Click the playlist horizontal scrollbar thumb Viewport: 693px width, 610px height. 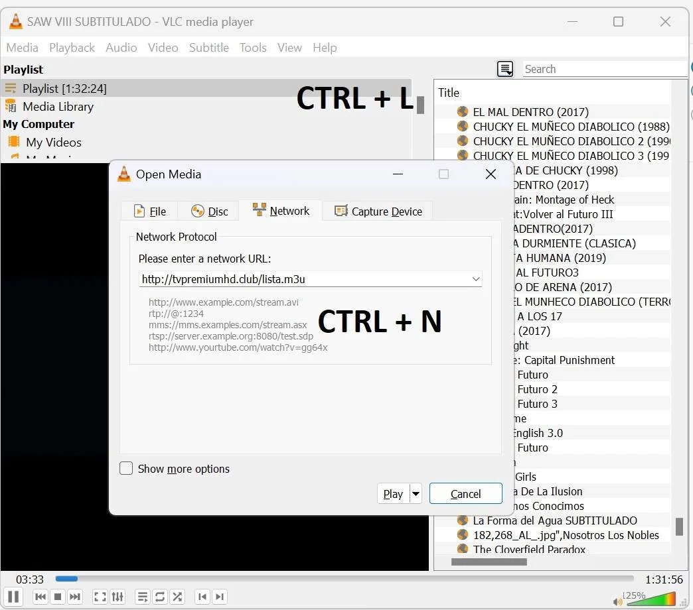[489, 562]
